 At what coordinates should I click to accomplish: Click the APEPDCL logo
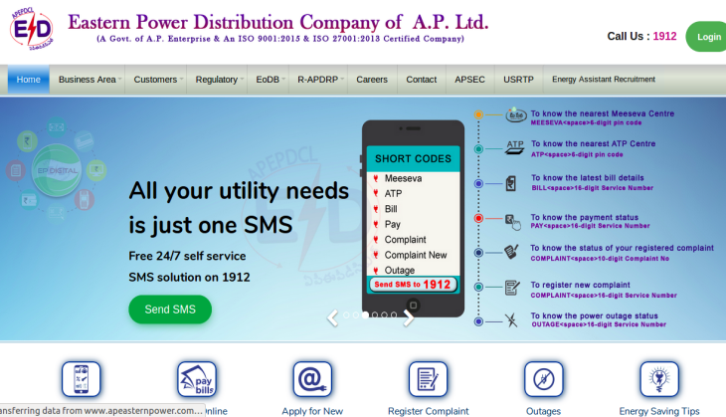click(31, 29)
